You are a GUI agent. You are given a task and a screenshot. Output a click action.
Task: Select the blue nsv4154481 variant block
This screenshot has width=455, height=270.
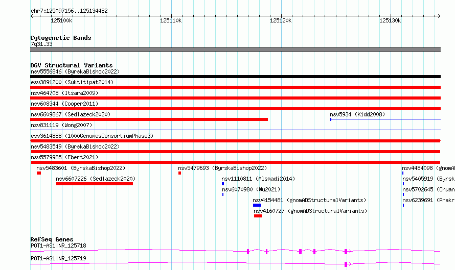click(x=257, y=205)
